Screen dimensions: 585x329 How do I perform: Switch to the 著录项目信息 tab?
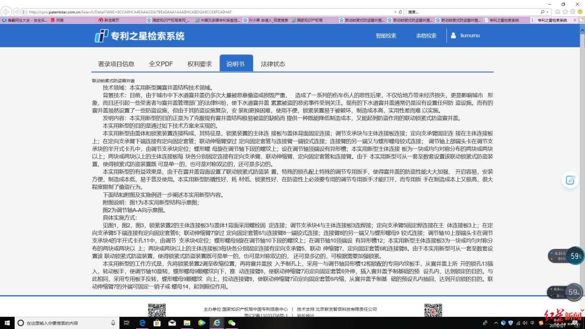point(116,64)
